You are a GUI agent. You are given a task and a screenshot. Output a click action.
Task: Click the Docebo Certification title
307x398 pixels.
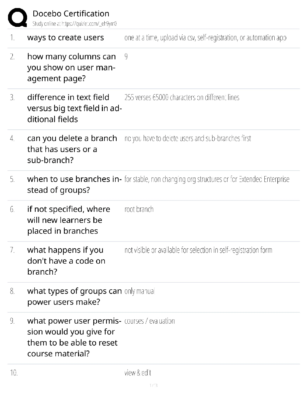click(x=71, y=14)
